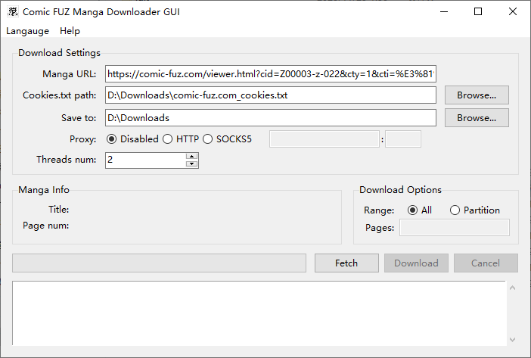Image resolution: width=531 pixels, height=358 pixels.
Task: Click into the Save to field
Action: pyautogui.click(x=271, y=118)
